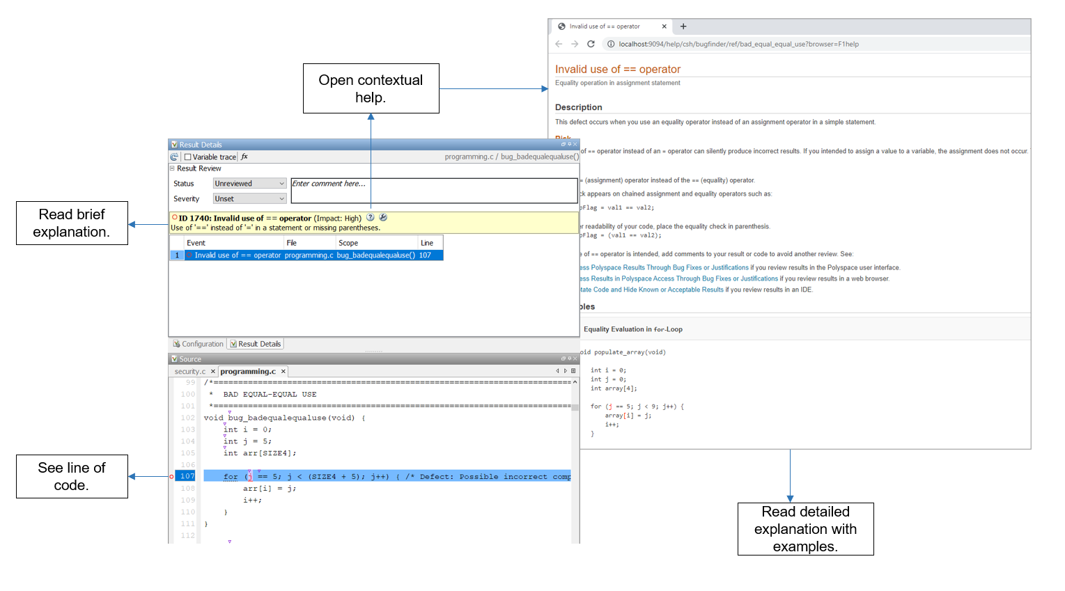1065x591 pixels.
Task: Show the next source tab using the right arrow
Action: pyautogui.click(x=566, y=371)
